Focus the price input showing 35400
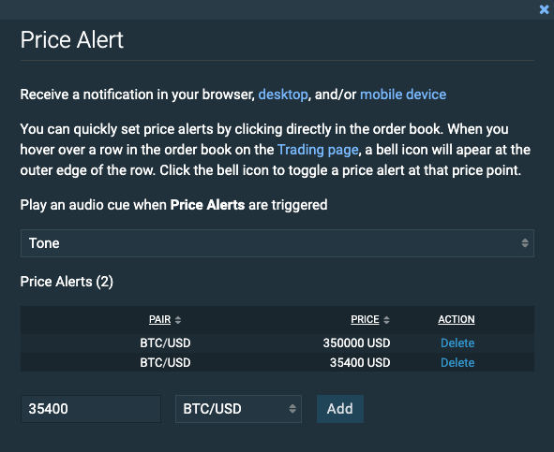Viewport: 554px width, 452px height. (x=91, y=409)
